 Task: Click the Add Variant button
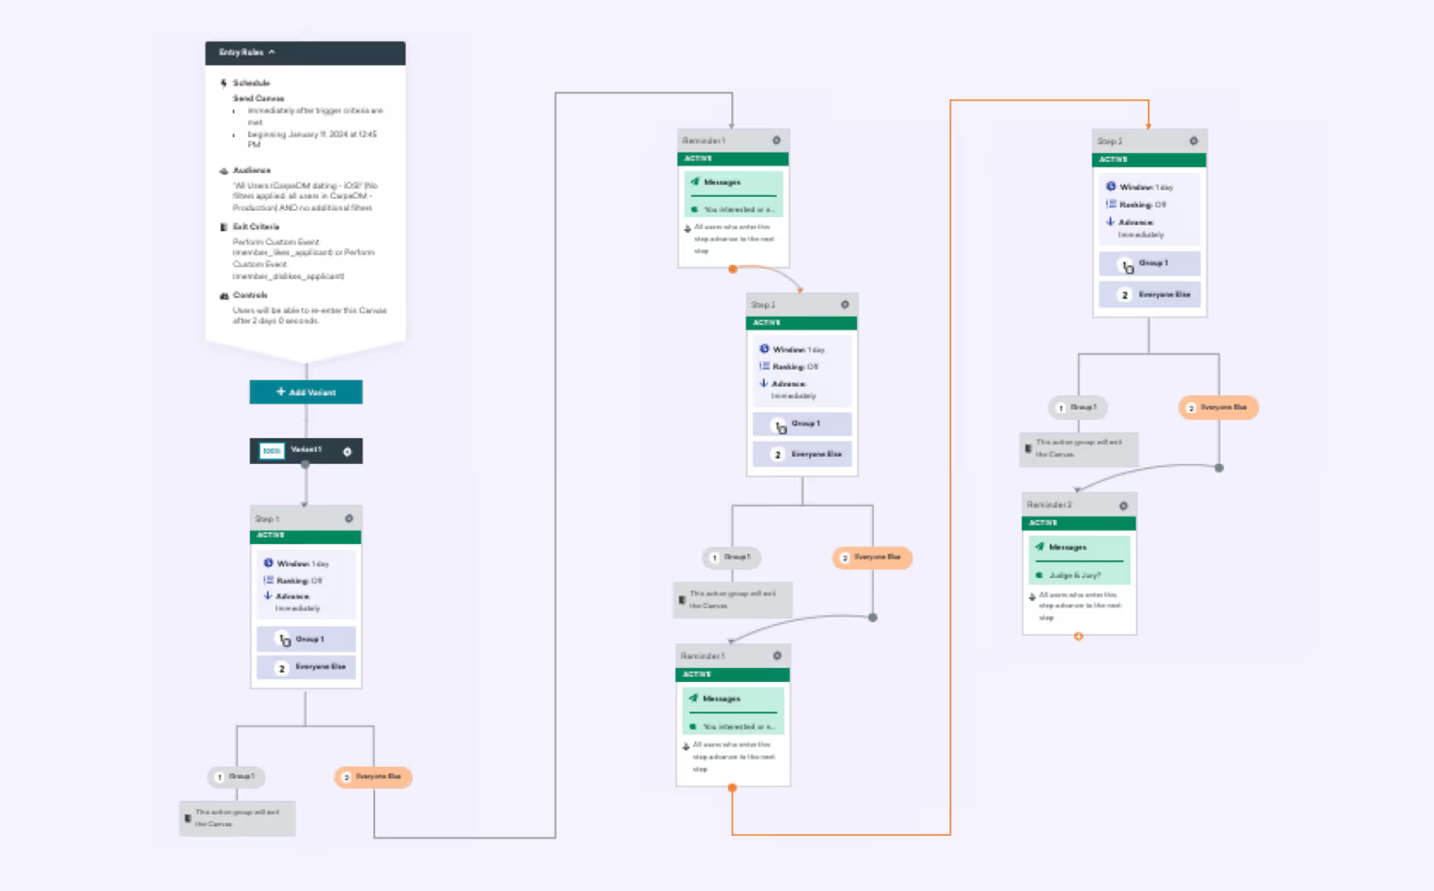[x=306, y=392]
